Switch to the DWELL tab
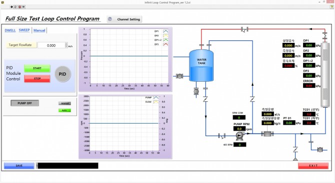The width and height of the screenshot is (335, 183). click(10, 30)
